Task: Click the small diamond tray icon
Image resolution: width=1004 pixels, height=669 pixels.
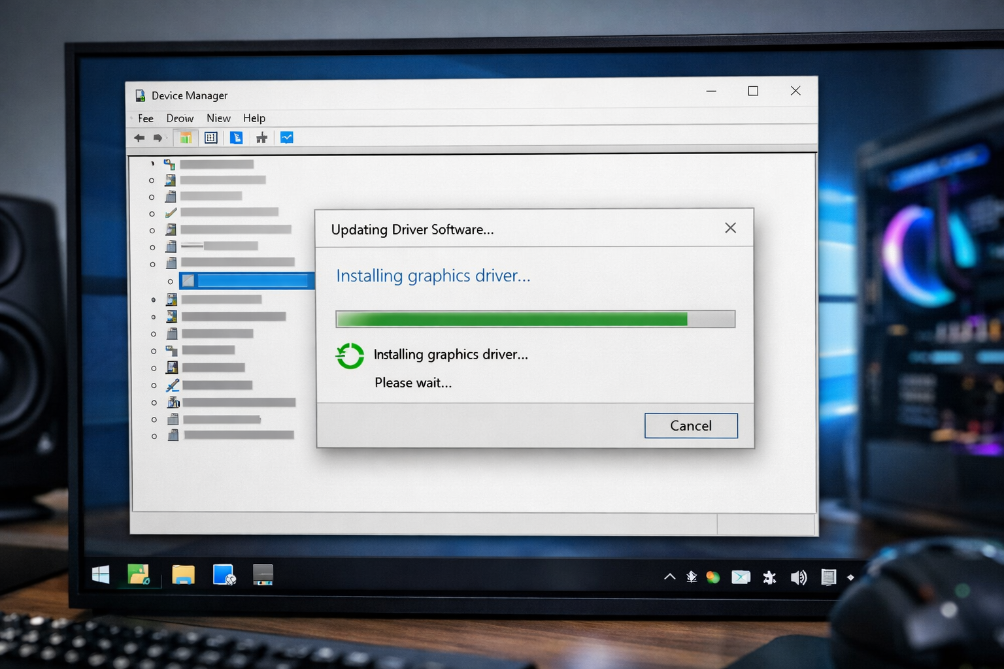Action: pos(850,578)
